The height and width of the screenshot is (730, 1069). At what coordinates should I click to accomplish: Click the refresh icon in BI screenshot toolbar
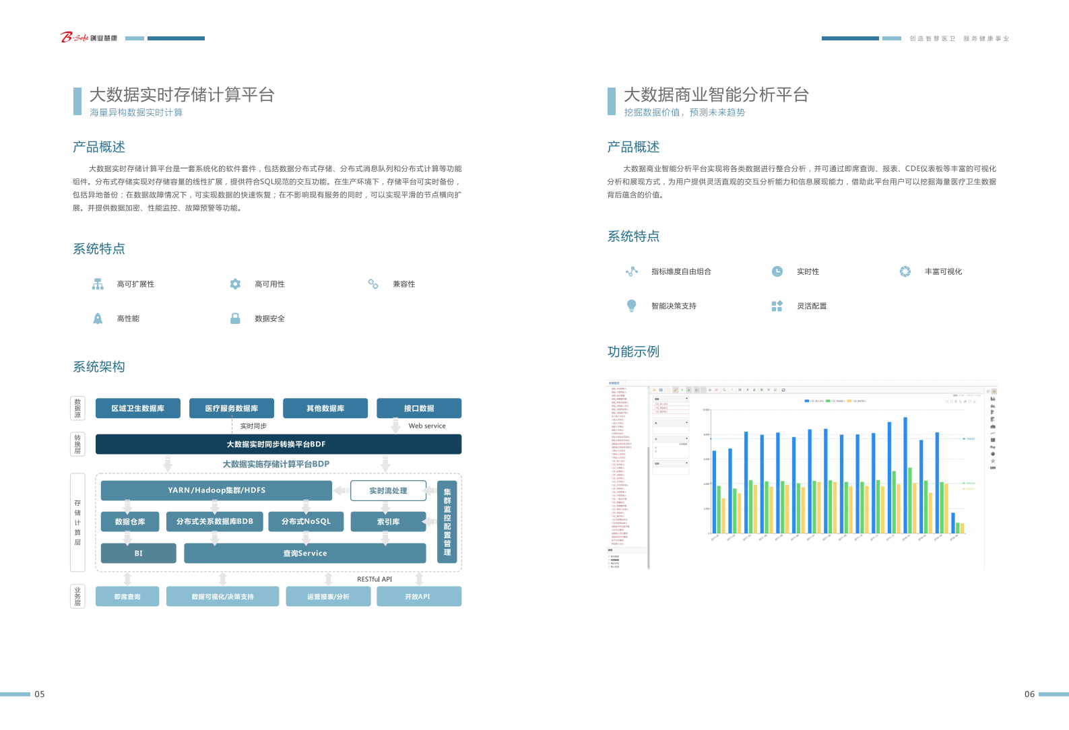click(783, 390)
